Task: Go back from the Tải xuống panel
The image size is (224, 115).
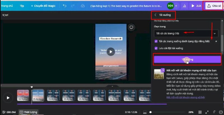Action: (x=155, y=15)
